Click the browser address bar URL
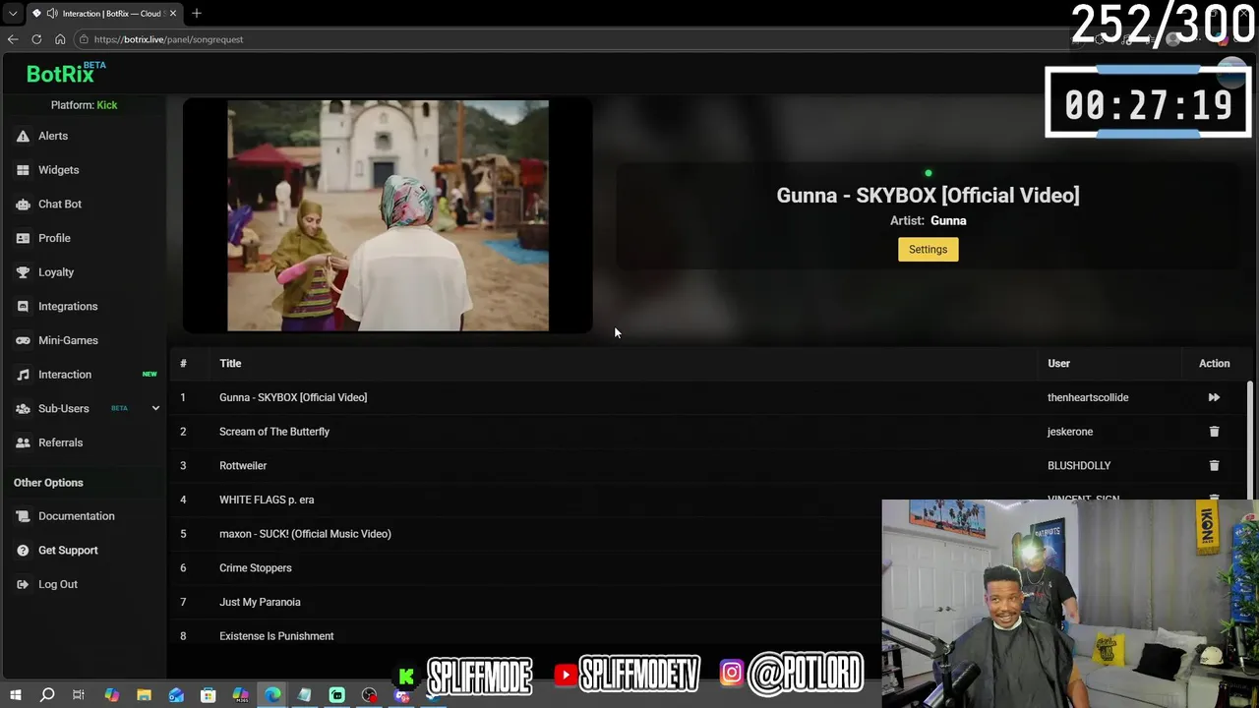The height and width of the screenshot is (708, 1259). tap(168, 39)
